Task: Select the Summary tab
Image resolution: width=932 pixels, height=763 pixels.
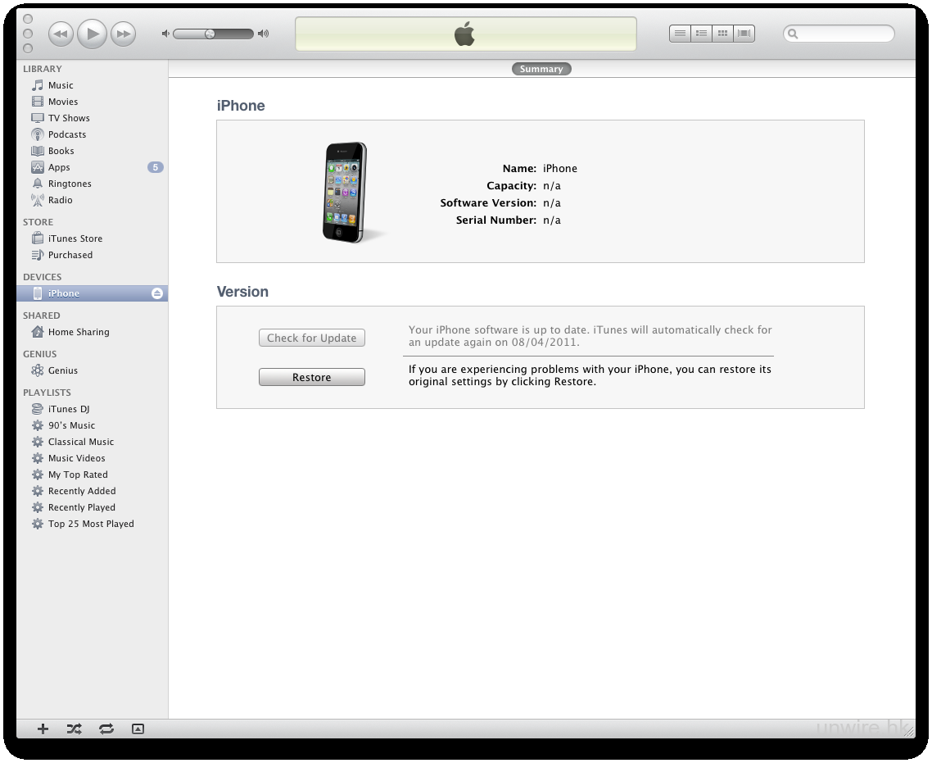Action: click(541, 69)
